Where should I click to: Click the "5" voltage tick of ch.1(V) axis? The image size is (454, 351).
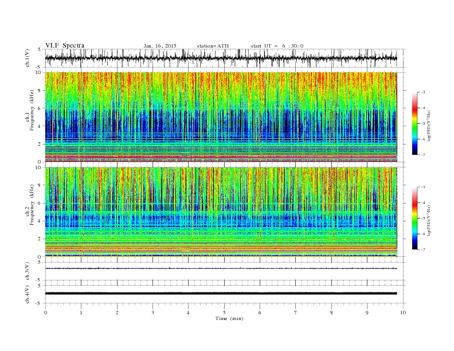[x=40, y=49]
